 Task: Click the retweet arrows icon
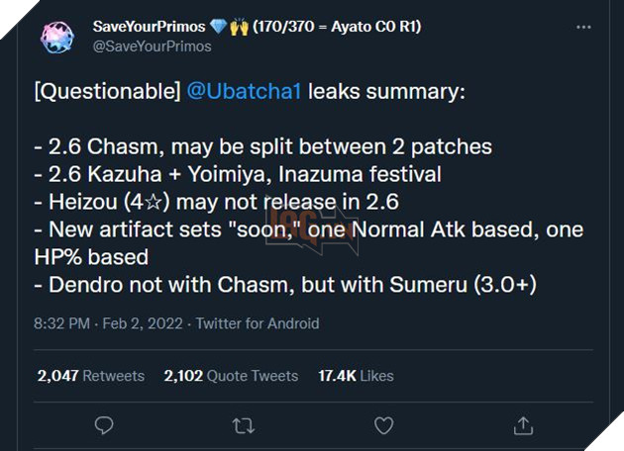click(243, 425)
